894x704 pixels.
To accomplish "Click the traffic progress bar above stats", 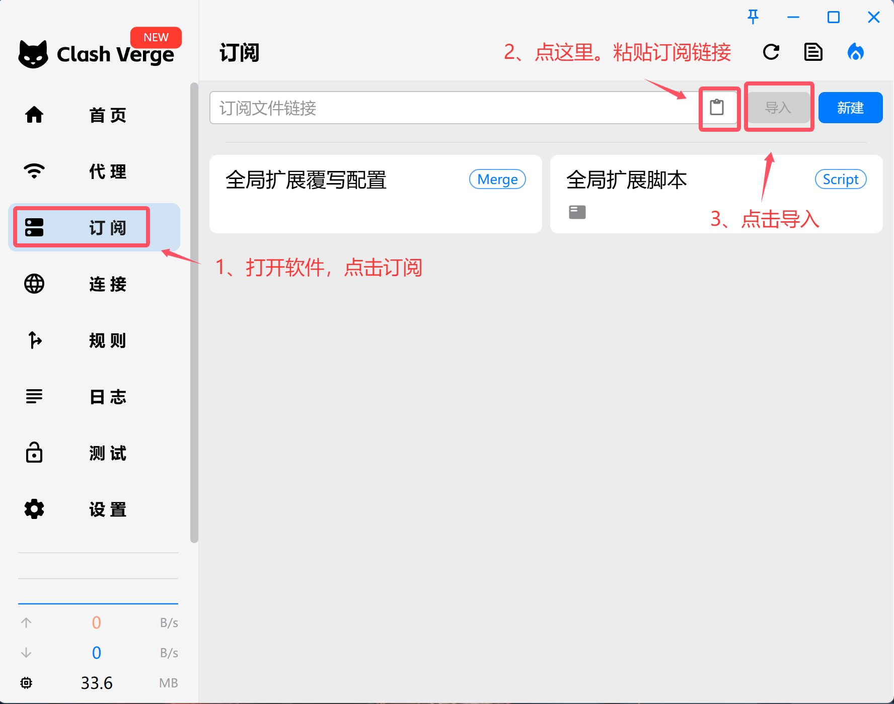I will pyautogui.click(x=98, y=604).
